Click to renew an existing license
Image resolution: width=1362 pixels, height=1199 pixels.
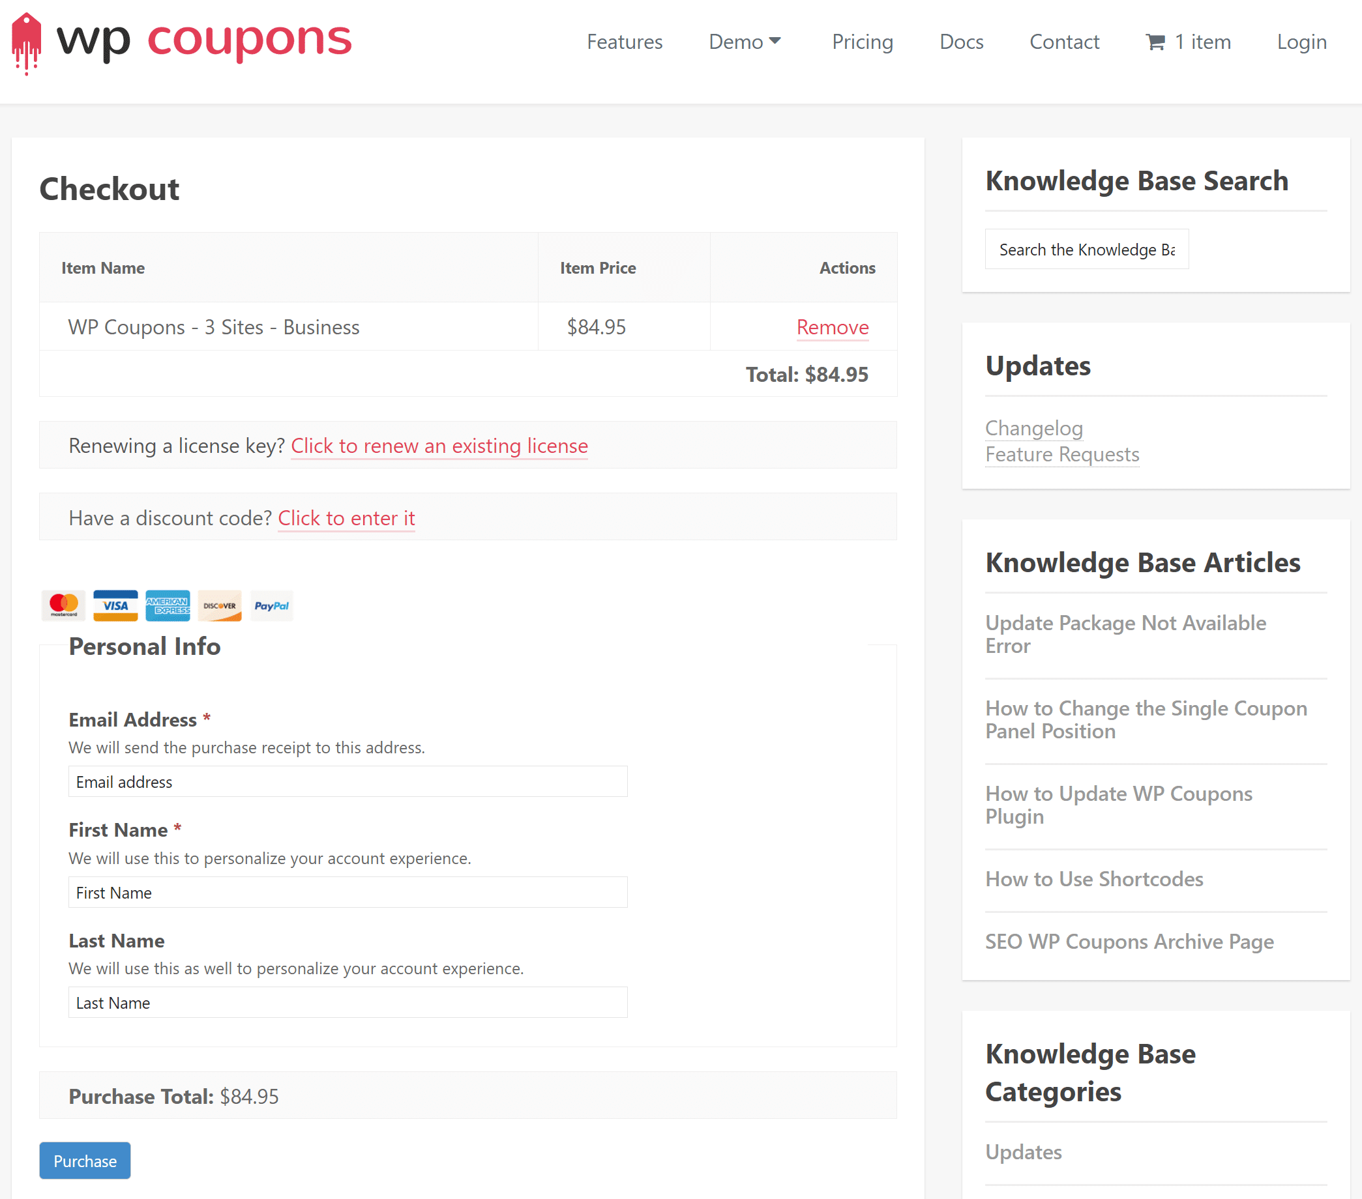click(439, 446)
